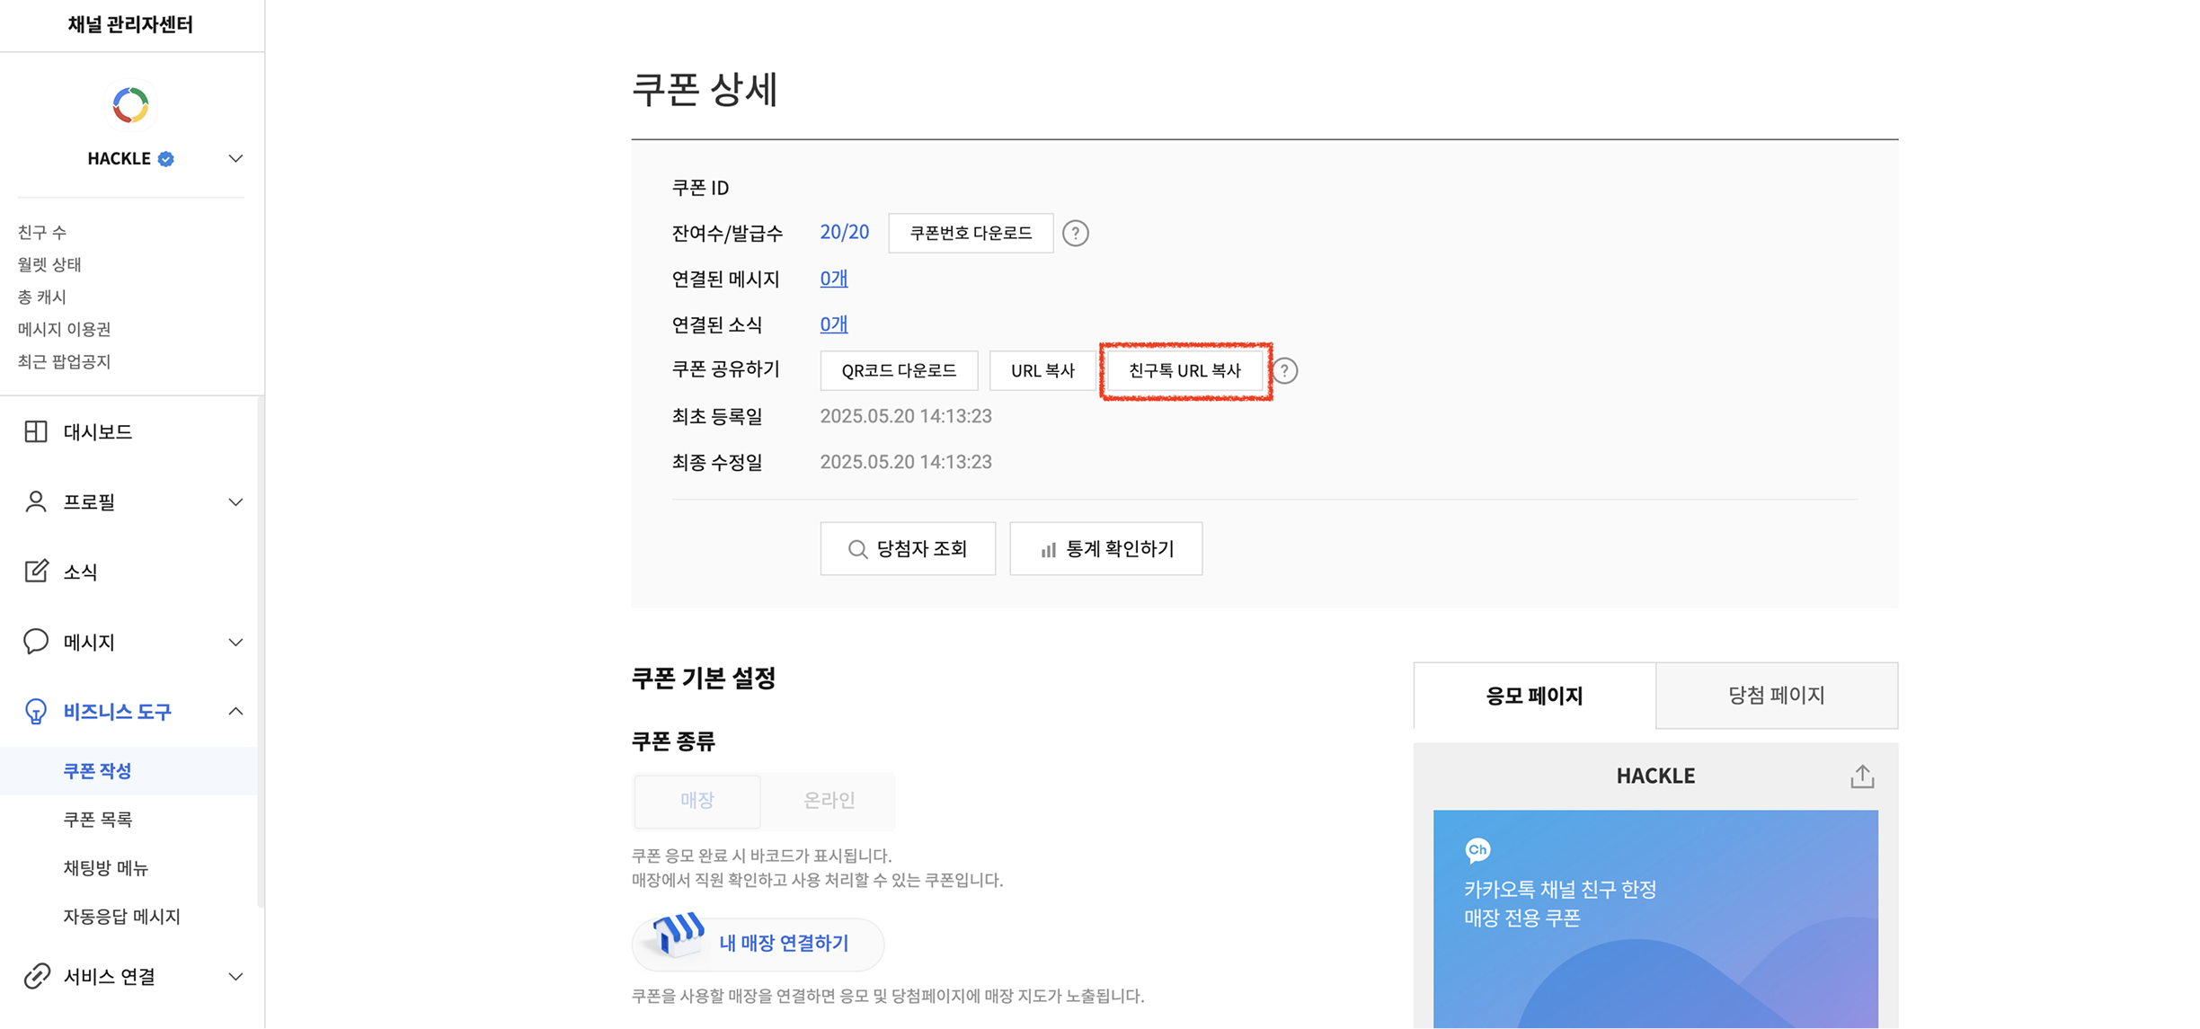Click the 당첨자 조회 search button
The width and height of the screenshot is (2200, 1029).
tap(908, 548)
